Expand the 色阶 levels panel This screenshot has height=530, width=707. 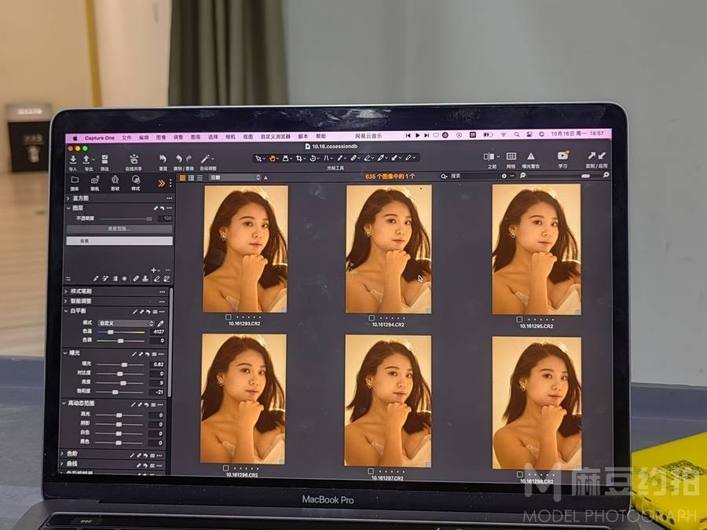click(x=63, y=454)
